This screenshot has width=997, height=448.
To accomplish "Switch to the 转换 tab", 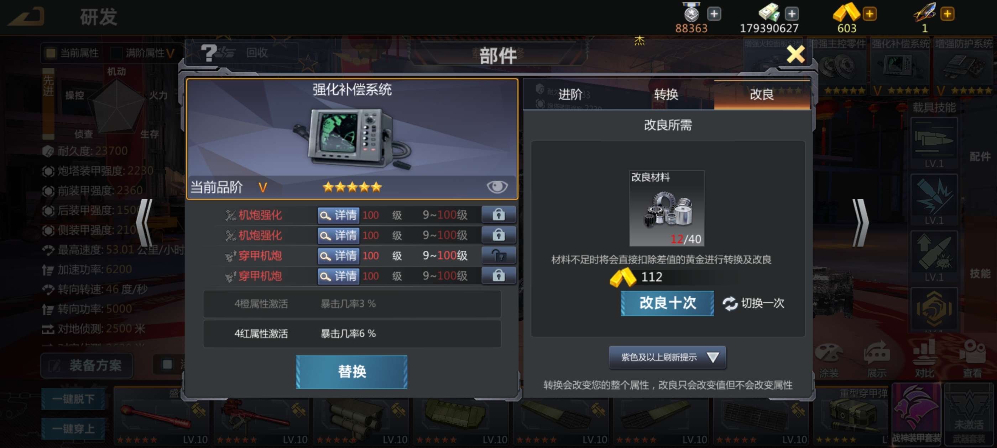I will click(666, 95).
